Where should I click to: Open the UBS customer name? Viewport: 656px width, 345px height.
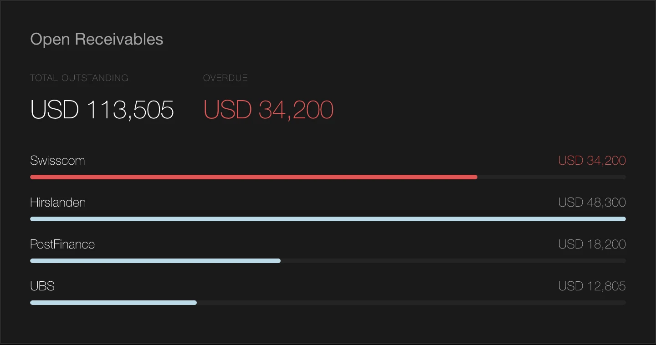tap(42, 286)
